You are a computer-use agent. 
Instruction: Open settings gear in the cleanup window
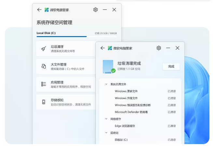coord(159,48)
